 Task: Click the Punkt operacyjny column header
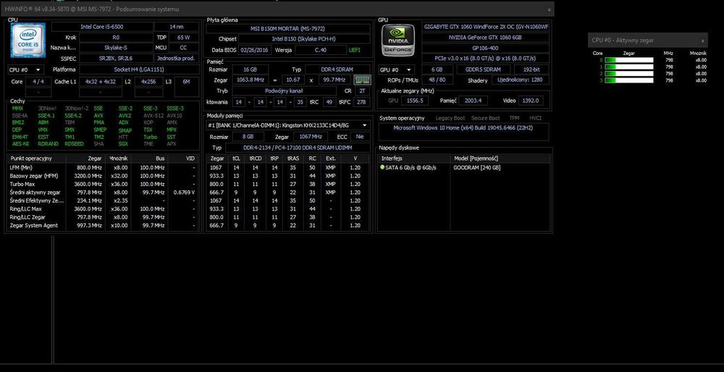coord(37,158)
